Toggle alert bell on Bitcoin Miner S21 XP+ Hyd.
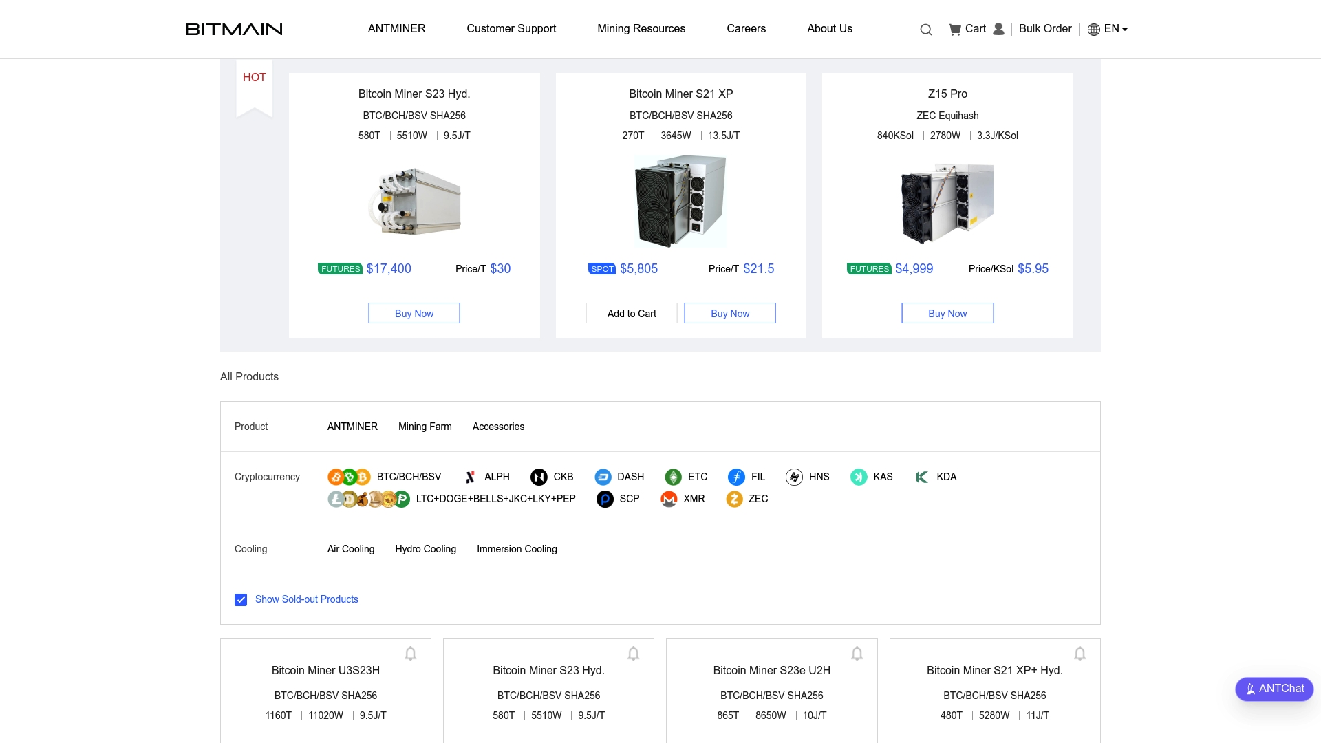 (x=1080, y=654)
